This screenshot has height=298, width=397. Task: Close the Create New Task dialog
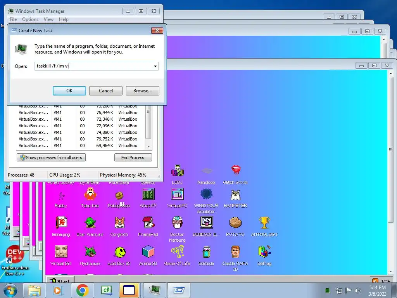(157, 30)
